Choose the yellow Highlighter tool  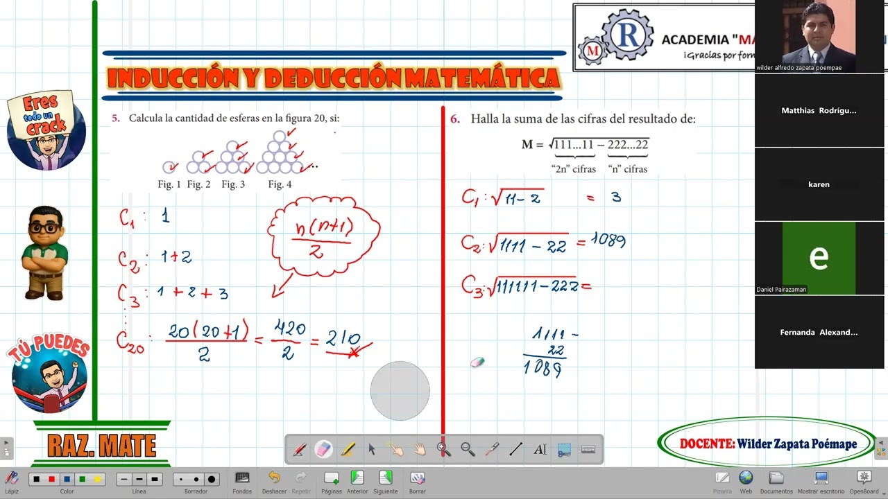(x=348, y=450)
